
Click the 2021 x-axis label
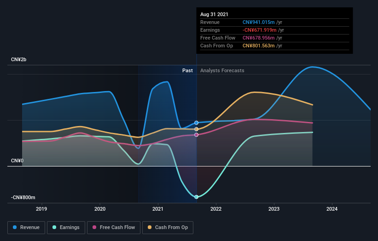pyautogui.click(x=158, y=209)
